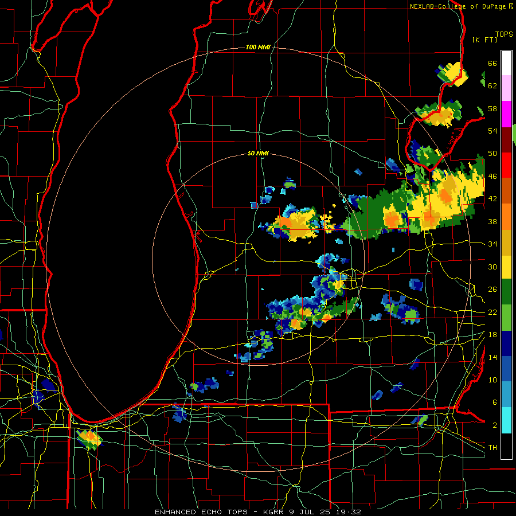Image resolution: width=516 pixels, height=516 pixels.
Task: Click the 58 legend scale label
Action: pyautogui.click(x=492, y=108)
